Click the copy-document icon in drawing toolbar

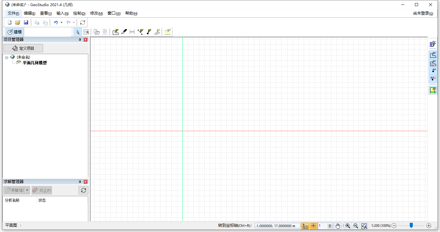[97, 32]
